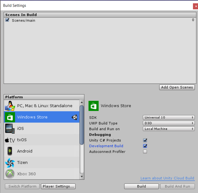This screenshot has width=198, height=193.
Task: Click the Debugging section label
Action: coord(100,134)
